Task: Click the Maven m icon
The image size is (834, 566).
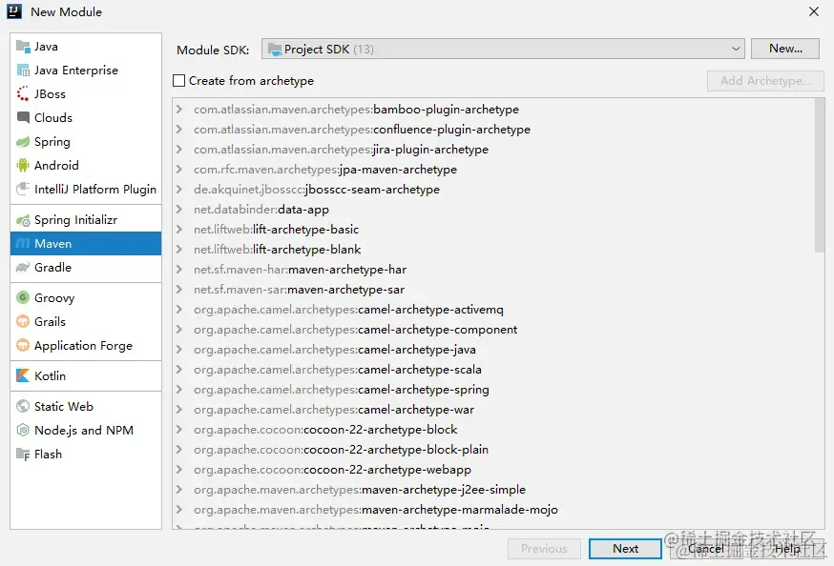Action: click(x=23, y=244)
